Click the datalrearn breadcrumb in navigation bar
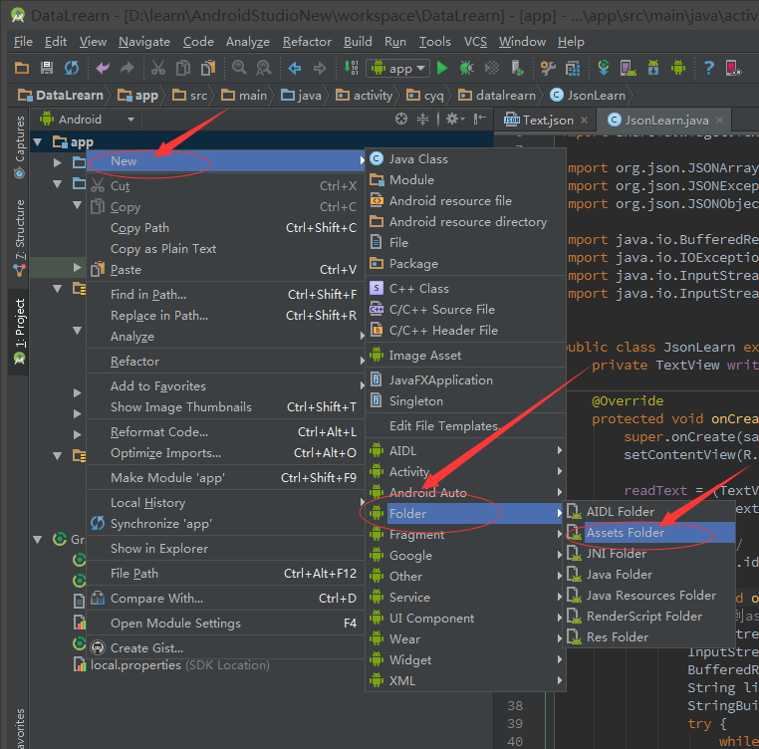 [505, 96]
